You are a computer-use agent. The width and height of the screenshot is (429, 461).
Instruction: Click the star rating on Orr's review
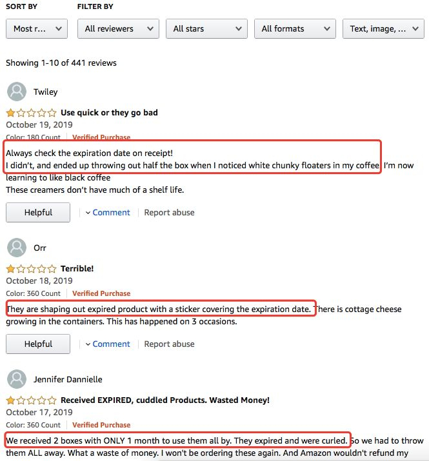pyautogui.click(x=31, y=269)
